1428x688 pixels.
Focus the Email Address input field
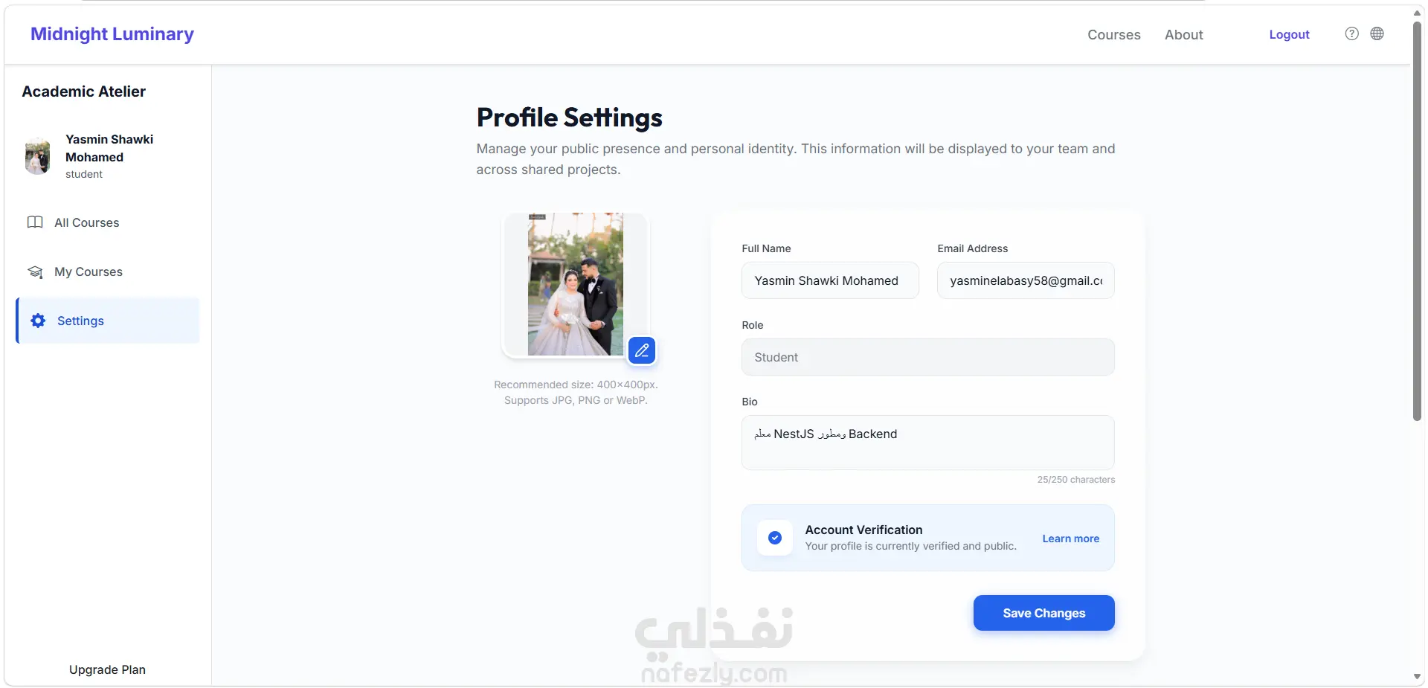point(1026,280)
